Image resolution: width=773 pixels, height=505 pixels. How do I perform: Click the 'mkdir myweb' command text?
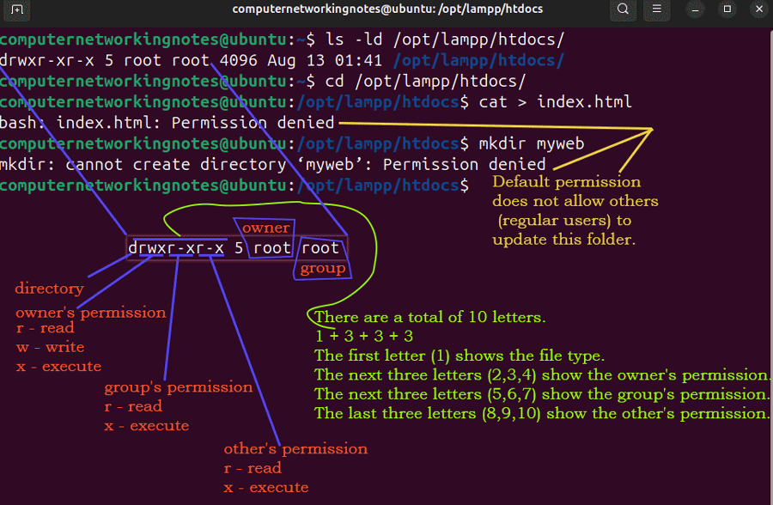coord(532,144)
